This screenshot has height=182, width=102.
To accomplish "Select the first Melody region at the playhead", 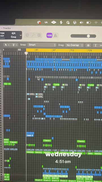I will point(30,152).
